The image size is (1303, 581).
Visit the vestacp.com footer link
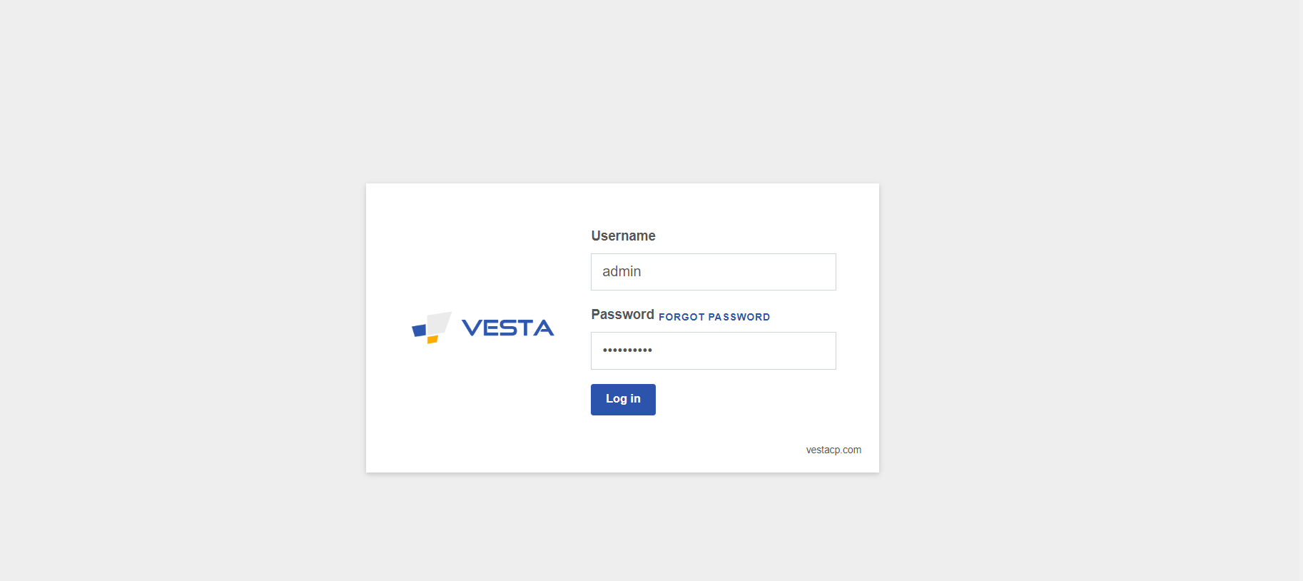[x=833, y=450]
